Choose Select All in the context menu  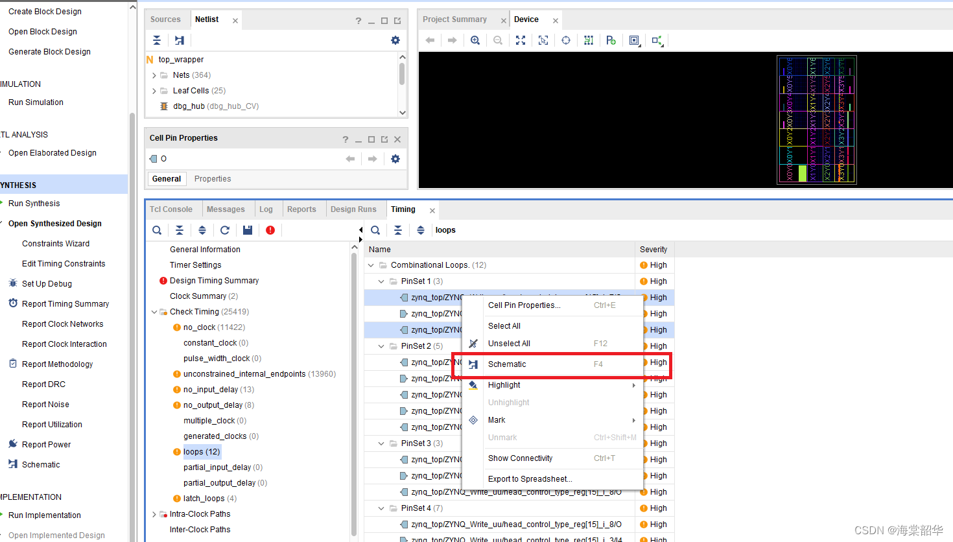pyautogui.click(x=552, y=326)
